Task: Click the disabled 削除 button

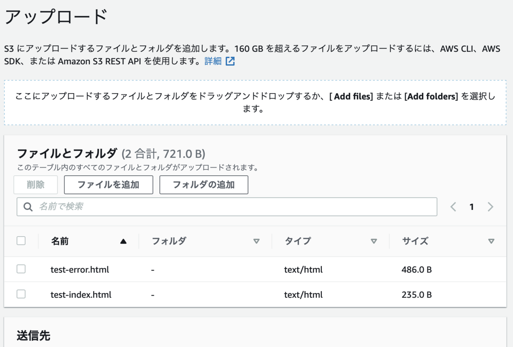Action: (35, 185)
